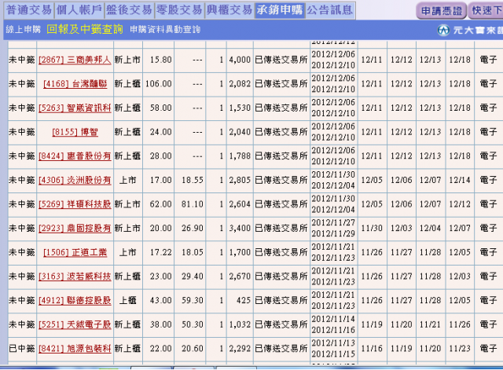Open the 公告訊息 tab
Image resolution: width=503 pixels, height=370 pixels.
pos(330,10)
